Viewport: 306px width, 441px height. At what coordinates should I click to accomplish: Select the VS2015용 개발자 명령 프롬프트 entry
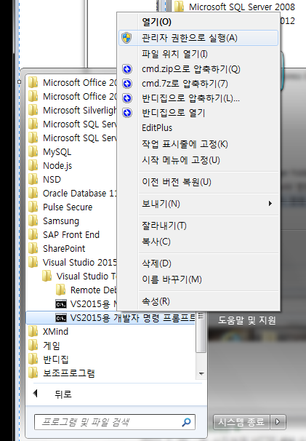[x=110, y=318]
